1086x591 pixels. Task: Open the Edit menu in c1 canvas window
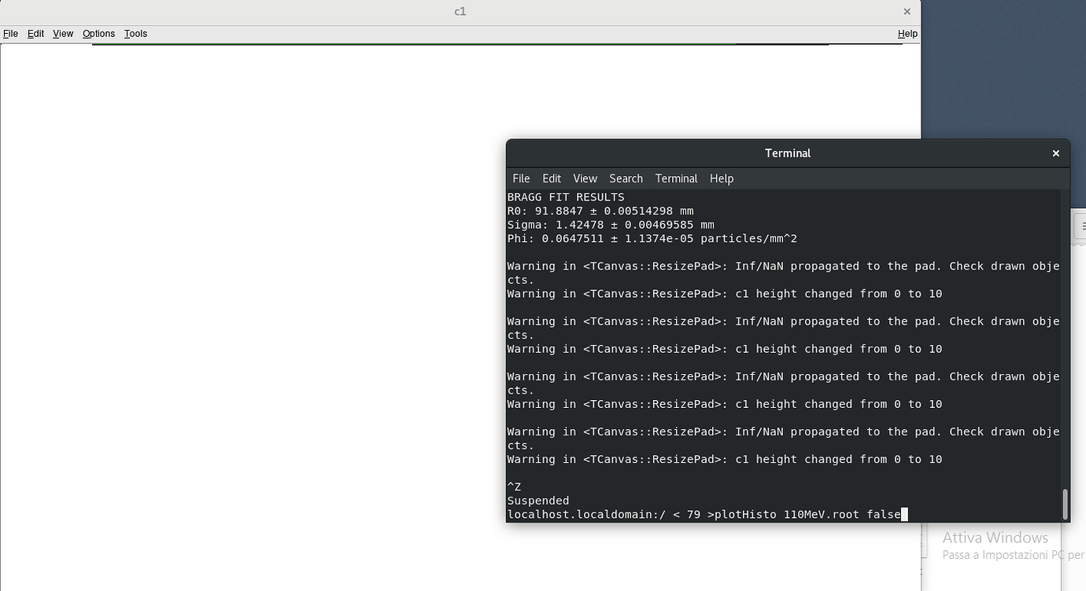(x=35, y=34)
